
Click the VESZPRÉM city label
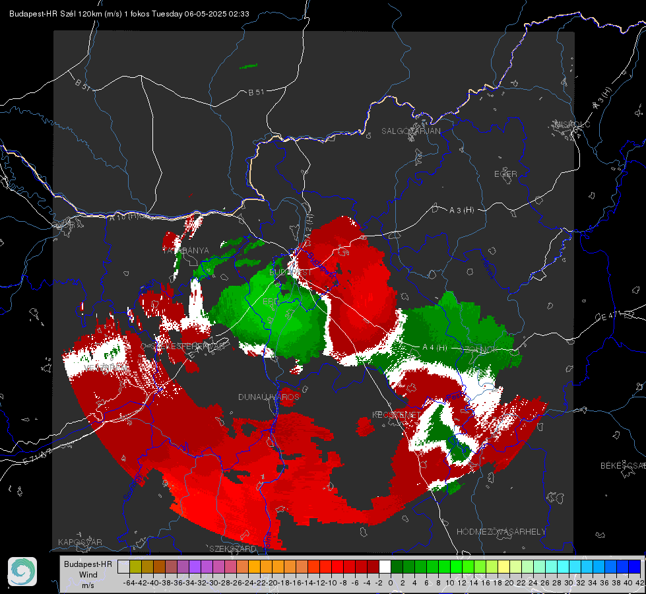pyautogui.click(x=106, y=368)
